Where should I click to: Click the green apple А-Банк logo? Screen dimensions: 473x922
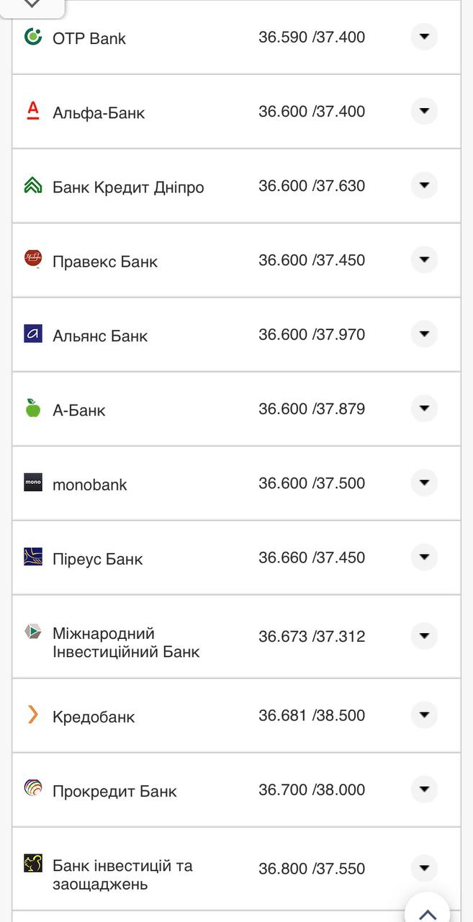(x=33, y=408)
